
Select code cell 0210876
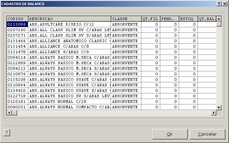(18, 74)
